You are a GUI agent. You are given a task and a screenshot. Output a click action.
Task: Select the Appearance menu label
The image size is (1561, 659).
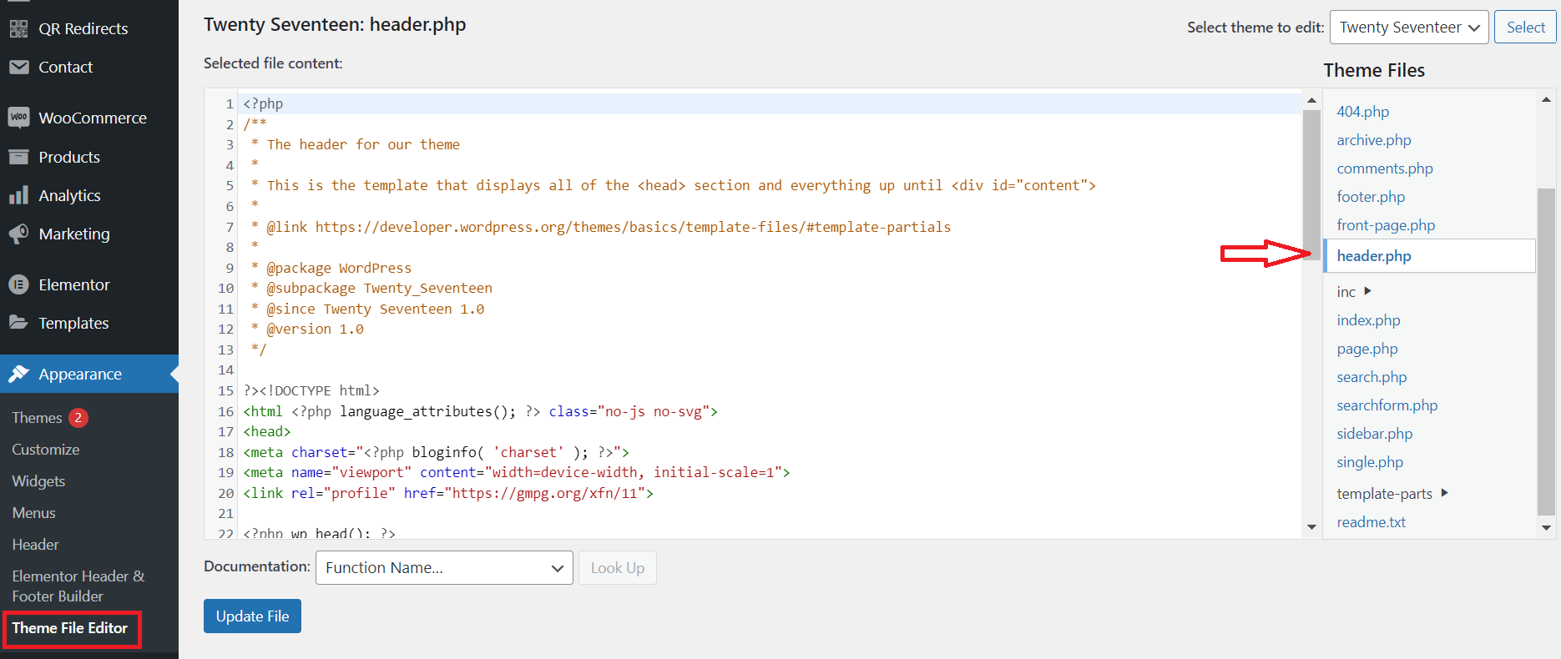click(80, 374)
